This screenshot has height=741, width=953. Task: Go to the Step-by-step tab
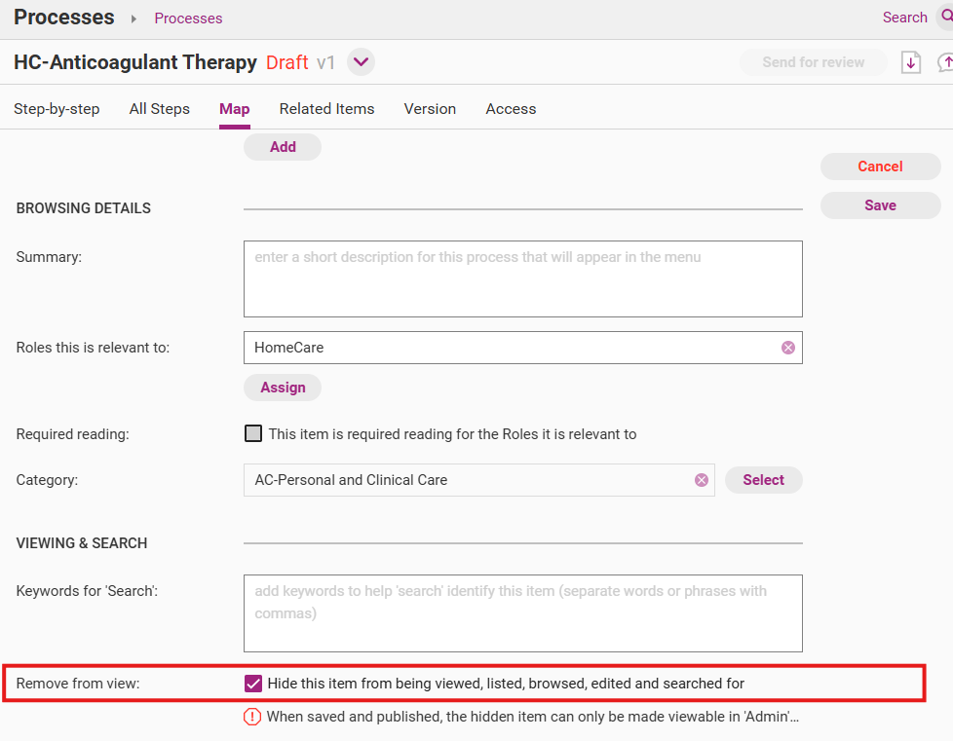click(57, 109)
